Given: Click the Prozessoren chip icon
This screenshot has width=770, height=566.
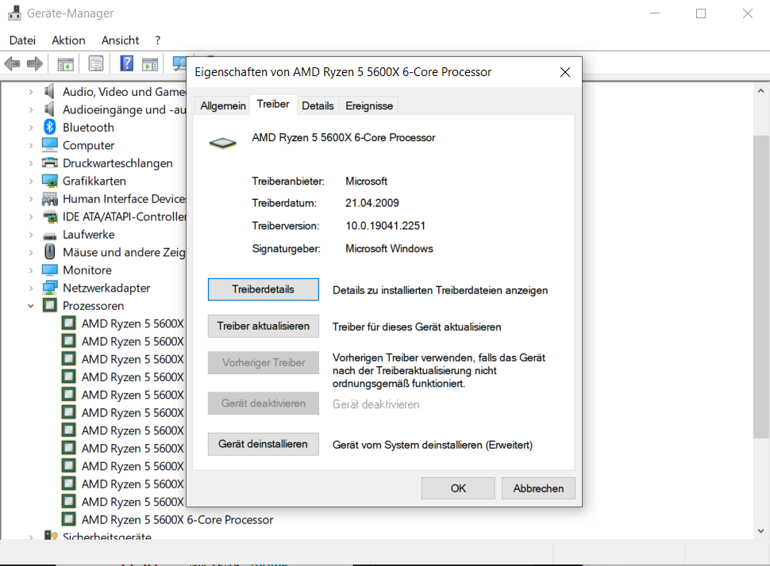Looking at the screenshot, I should (x=49, y=305).
